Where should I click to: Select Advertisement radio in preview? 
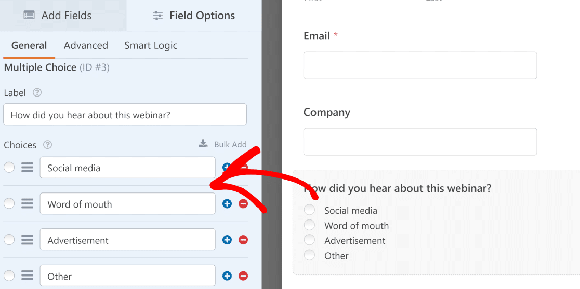click(309, 240)
